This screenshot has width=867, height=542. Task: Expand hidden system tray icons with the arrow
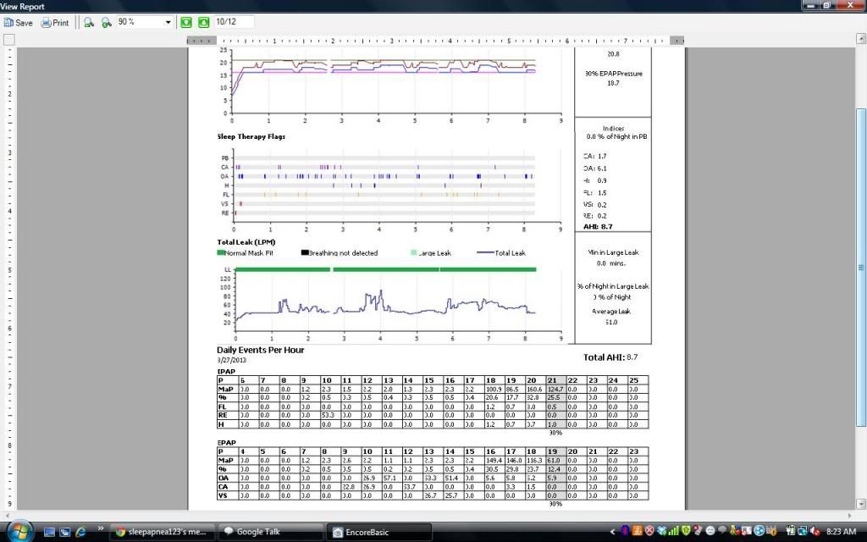(612, 532)
